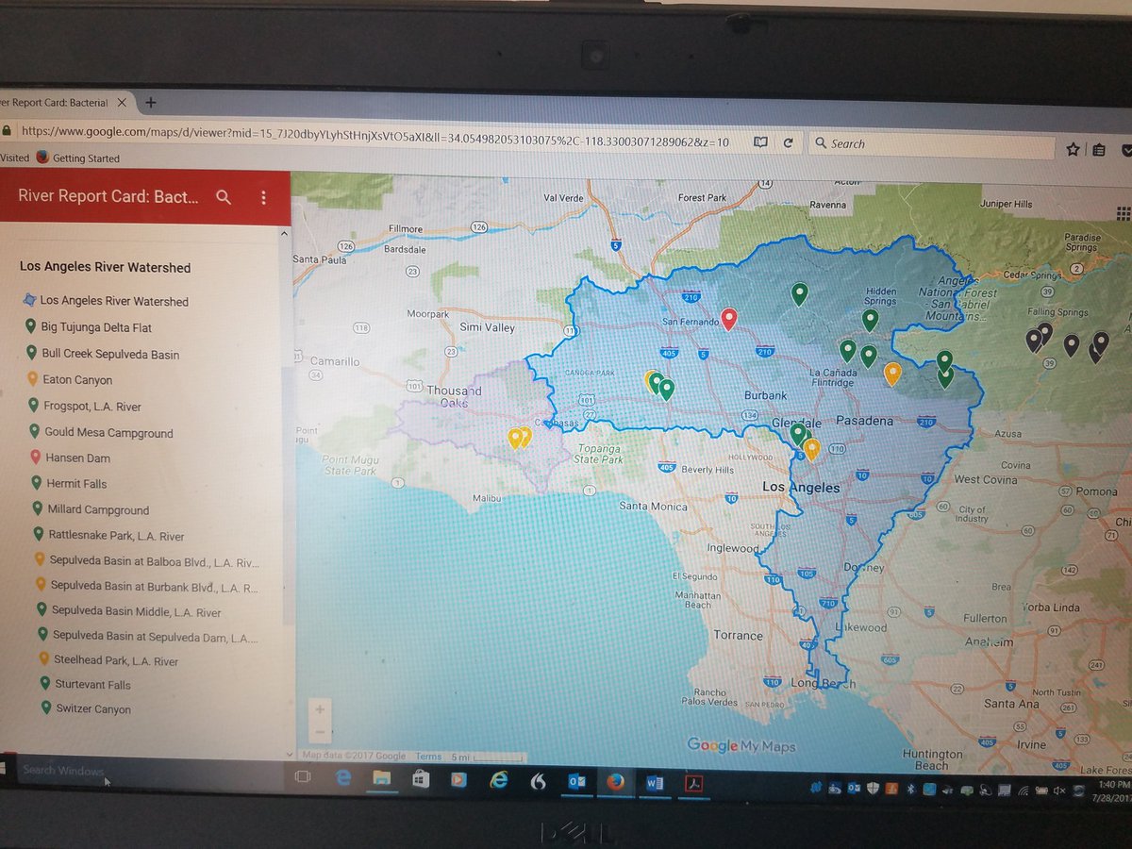Select Millard Campground in the list
The width and height of the screenshot is (1132, 849).
(90, 509)
